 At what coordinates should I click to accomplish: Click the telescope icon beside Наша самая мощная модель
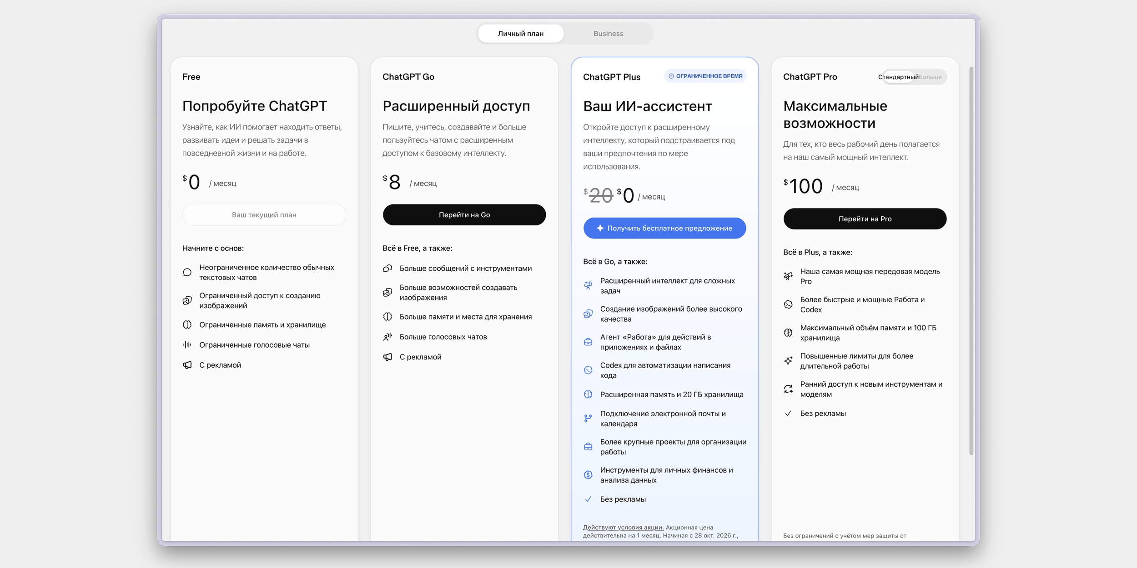pyautogui.click(x=788, y=276)
